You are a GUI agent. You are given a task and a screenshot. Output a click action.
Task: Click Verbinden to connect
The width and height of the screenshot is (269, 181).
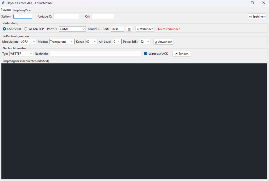tap(145, 29)
